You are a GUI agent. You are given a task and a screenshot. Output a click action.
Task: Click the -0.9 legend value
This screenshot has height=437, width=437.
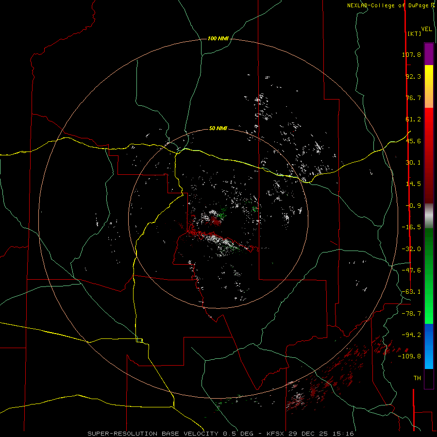[x=413, y=206]
